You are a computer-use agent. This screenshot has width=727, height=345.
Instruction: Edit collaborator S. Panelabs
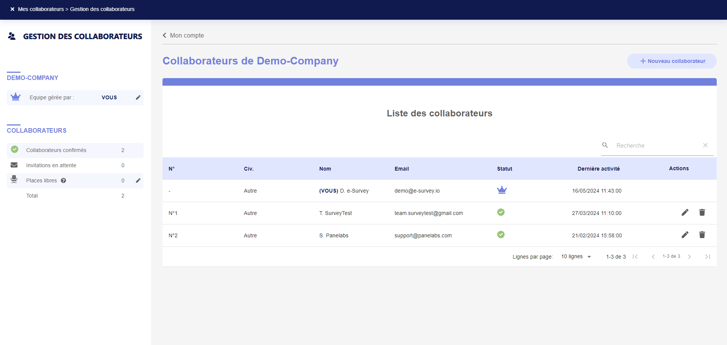[x=685, y=235]
